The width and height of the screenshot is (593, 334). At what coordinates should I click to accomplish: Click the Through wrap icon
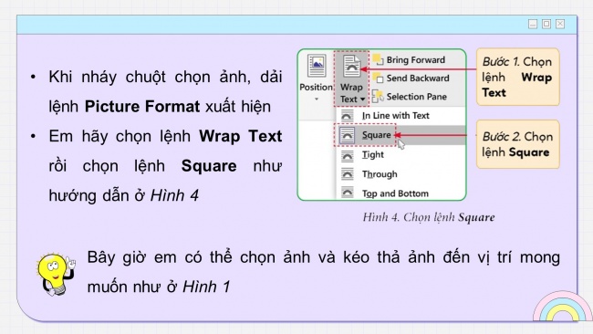pos(348,174)
